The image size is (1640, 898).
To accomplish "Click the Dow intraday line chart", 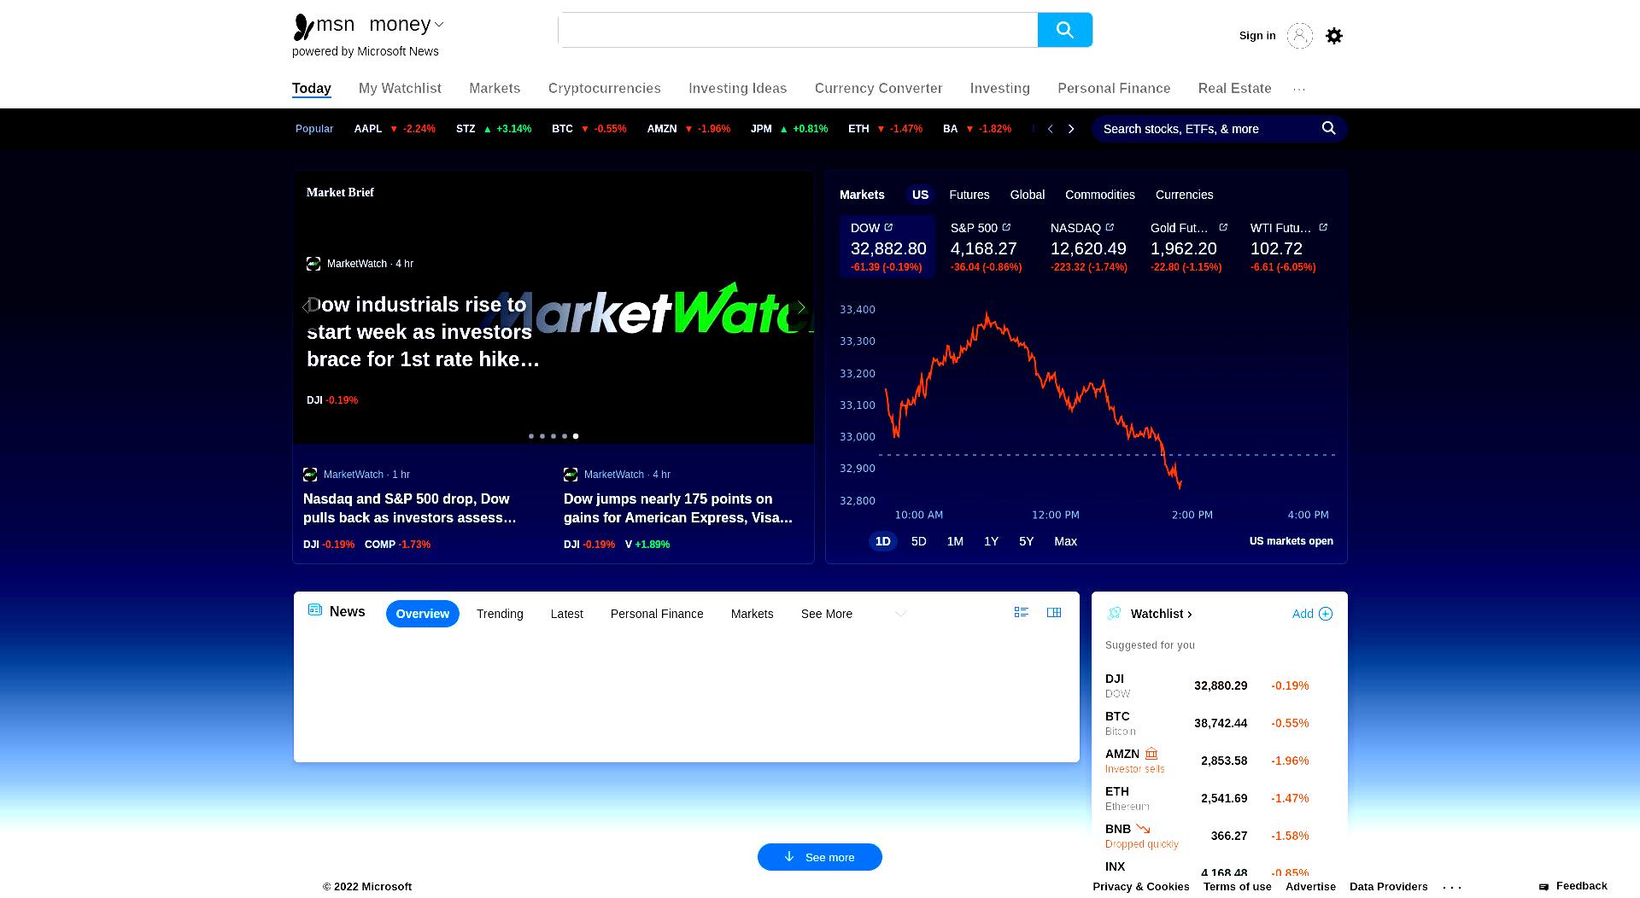I will [1034, 399].
